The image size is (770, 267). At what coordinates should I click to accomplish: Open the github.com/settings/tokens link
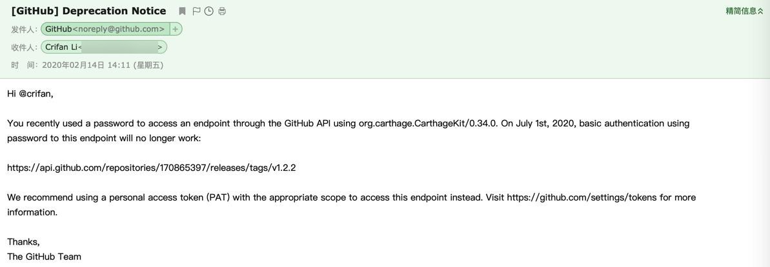(586, 197)
